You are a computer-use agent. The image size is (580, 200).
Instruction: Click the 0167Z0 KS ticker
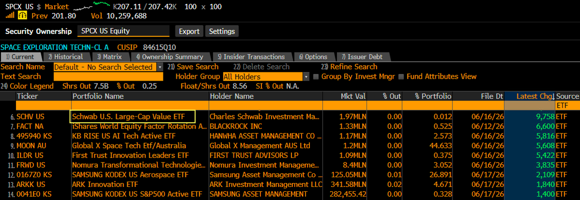click(34, 174)
